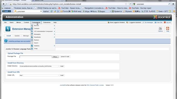Click the Joomla! logo in header

coord(162,17)
